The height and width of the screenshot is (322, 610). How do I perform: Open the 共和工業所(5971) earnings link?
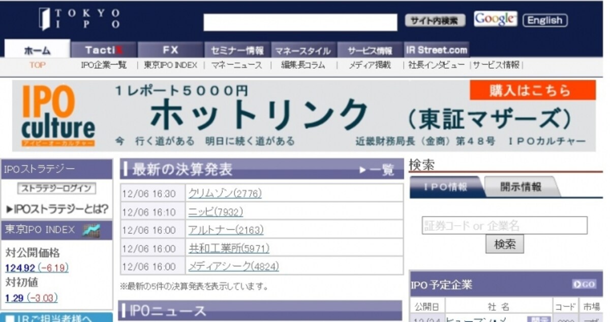pos(229,248)
